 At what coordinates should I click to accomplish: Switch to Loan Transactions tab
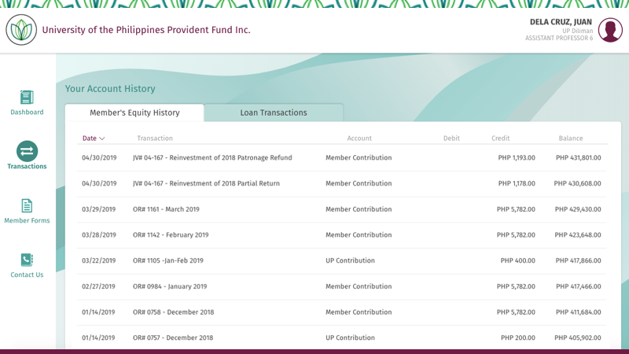point(274,112)
